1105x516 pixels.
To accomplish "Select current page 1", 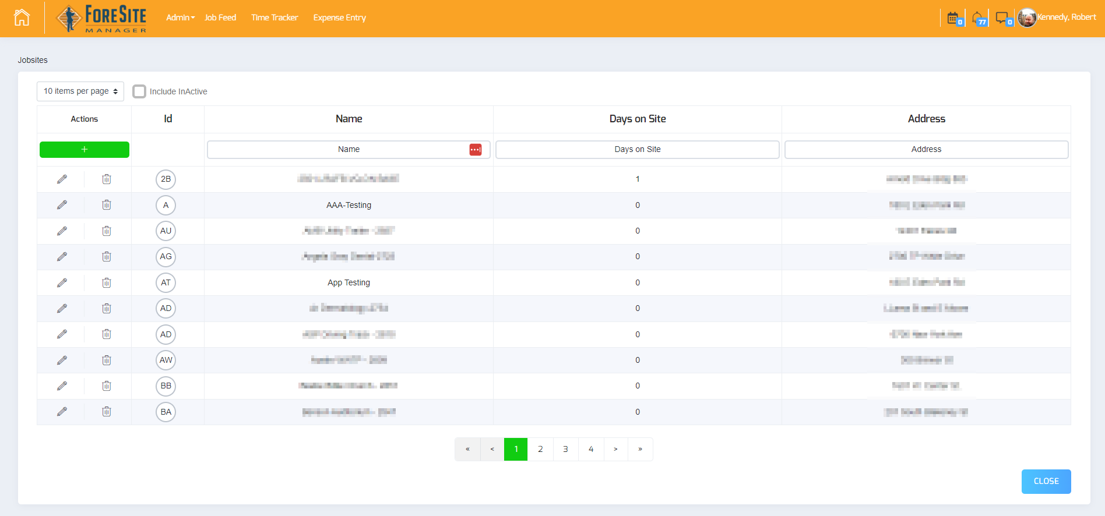I will pyautogui.click(x=516, y=449).
